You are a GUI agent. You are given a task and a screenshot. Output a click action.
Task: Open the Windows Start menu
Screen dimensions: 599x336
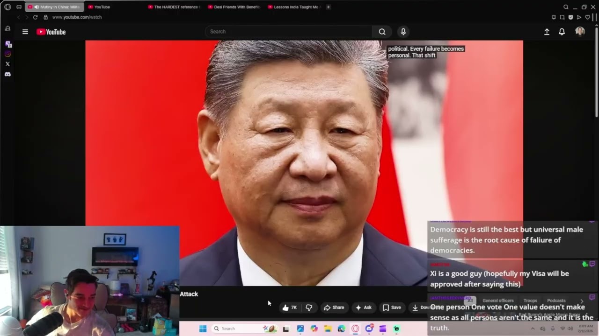203,329
